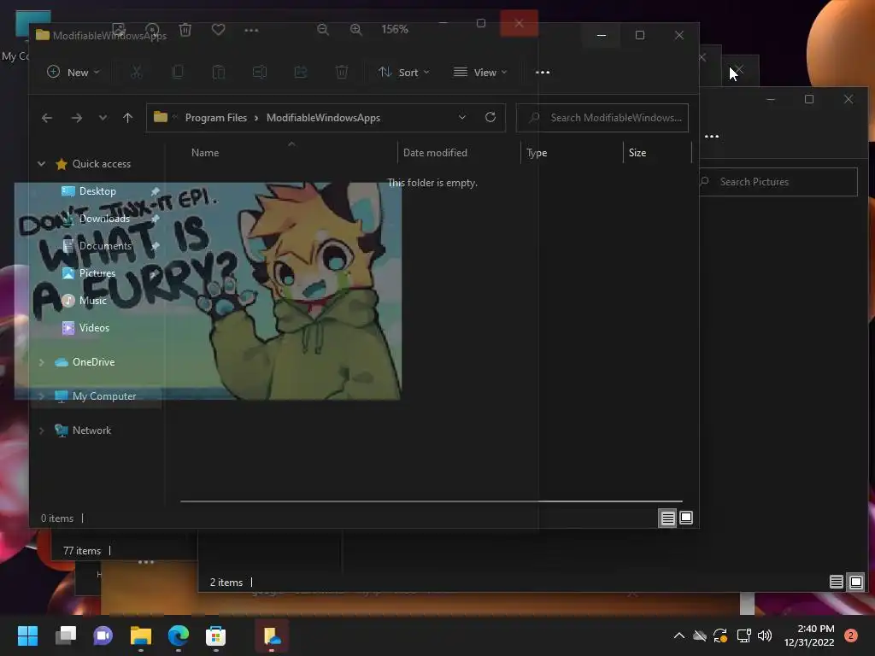Click the Paste clipboard icon
The image size is (875, 656).
[219, 72]
